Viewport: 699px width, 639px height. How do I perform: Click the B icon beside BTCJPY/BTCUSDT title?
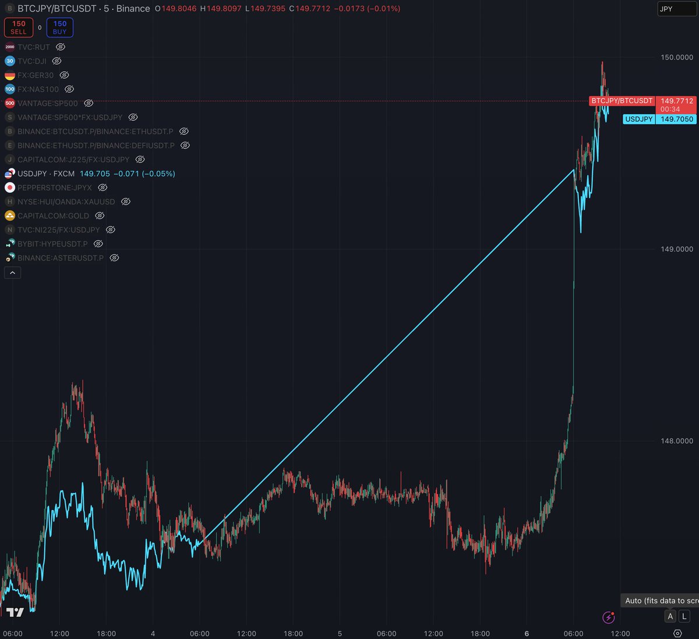(9, 9)
